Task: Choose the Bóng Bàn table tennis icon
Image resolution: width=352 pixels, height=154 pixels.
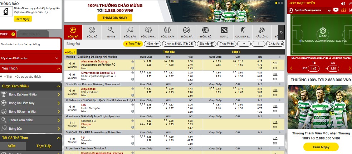Action: tap(129, 32)
